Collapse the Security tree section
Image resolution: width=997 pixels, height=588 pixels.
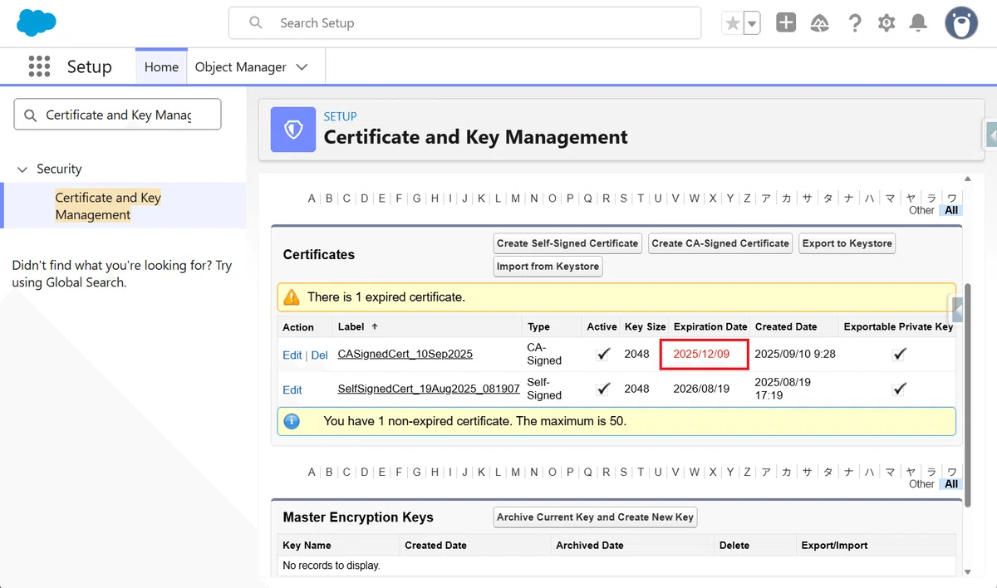tap(22, 169)
